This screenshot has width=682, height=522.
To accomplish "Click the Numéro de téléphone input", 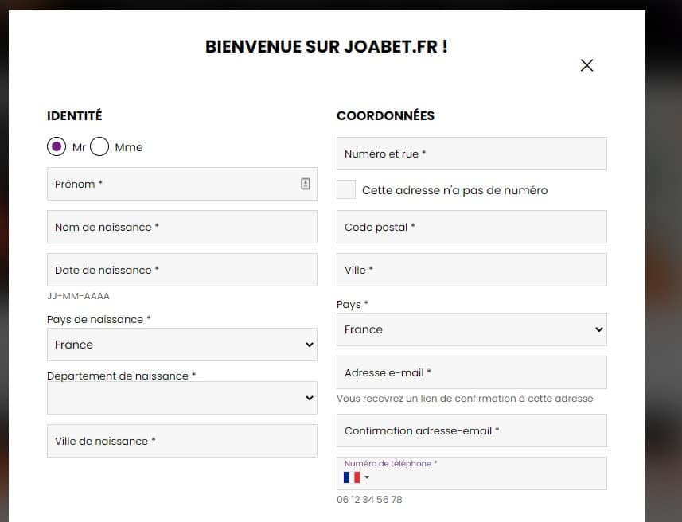I will coord(487,477).
